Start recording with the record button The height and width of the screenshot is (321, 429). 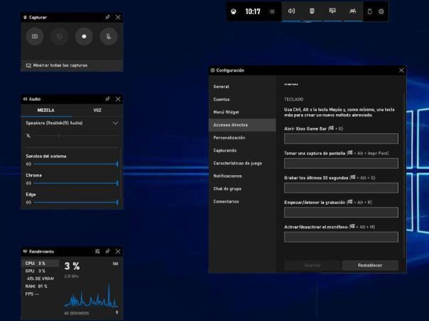pyautogui.click(x=84, y=36)
